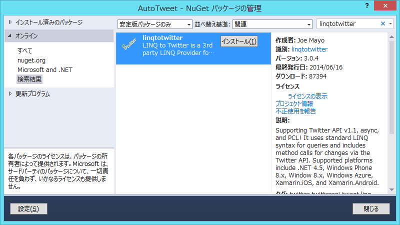Screen dimensions: 400x225
Task: Expand the 更新プログラム section
Action: 10,93
